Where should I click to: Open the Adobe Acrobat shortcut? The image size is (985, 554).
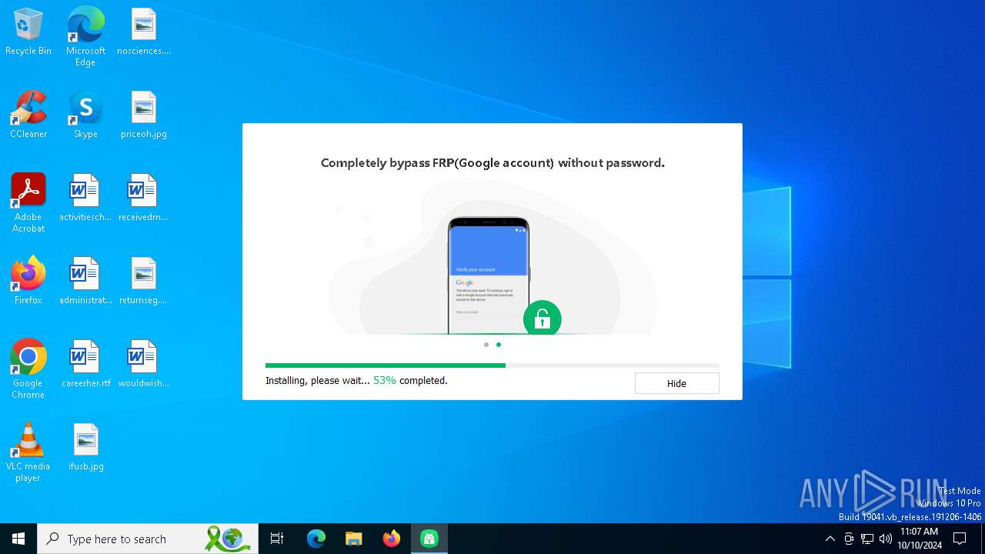click(x=28, y=203)
